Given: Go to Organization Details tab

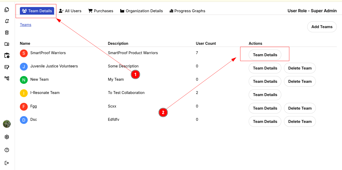Looking at the screenshot, I should (141, 11).
